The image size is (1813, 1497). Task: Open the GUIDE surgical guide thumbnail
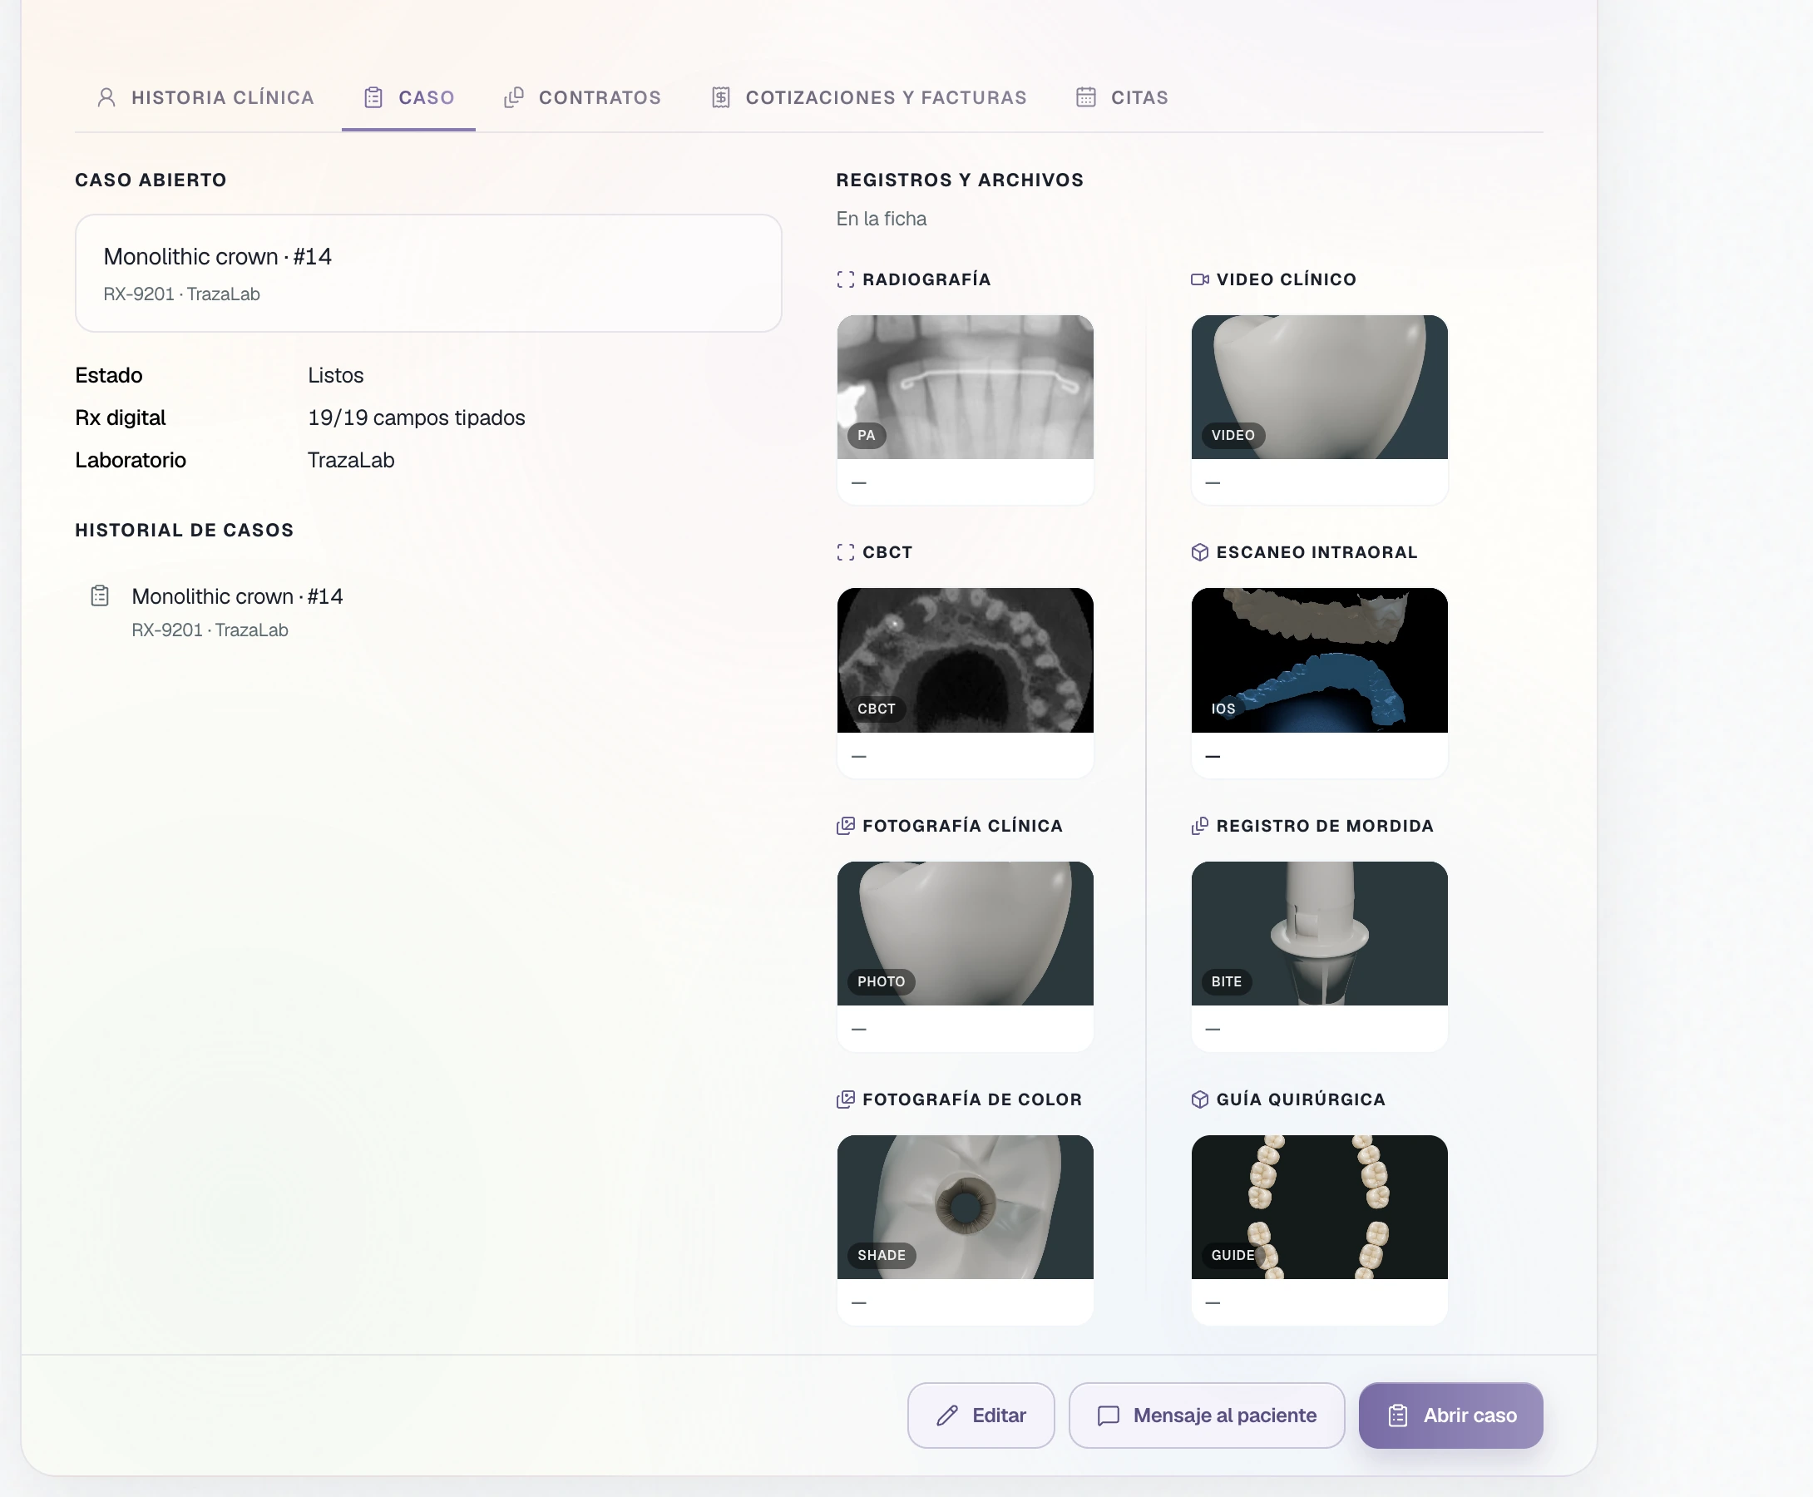[1320, 1208]
